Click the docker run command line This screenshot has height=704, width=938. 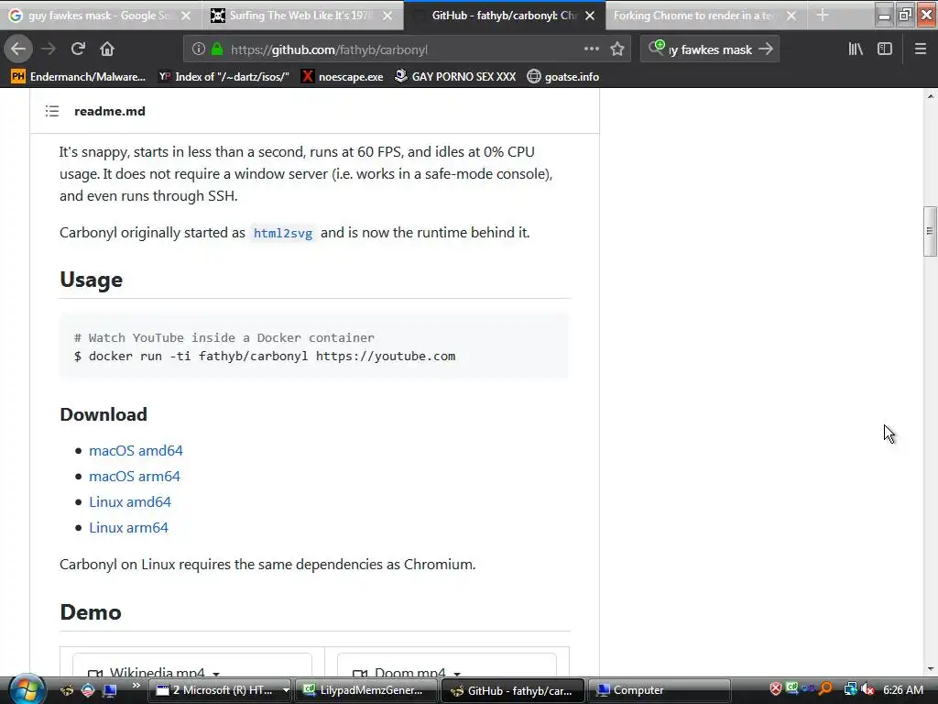click(x=265, y=357)
